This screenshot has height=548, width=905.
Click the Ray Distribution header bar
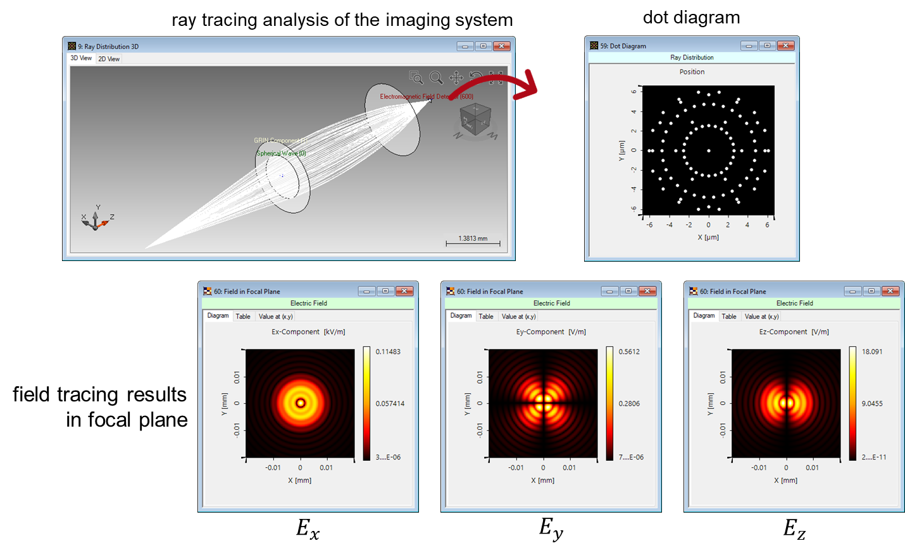tap(692, 58)
